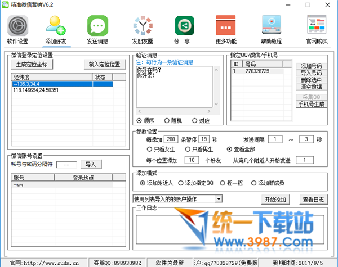Click 从第几个附近人开始发送 field
The height and width of the screenshot is (267, 338).
pyautogui.click(x=305, y=160)
